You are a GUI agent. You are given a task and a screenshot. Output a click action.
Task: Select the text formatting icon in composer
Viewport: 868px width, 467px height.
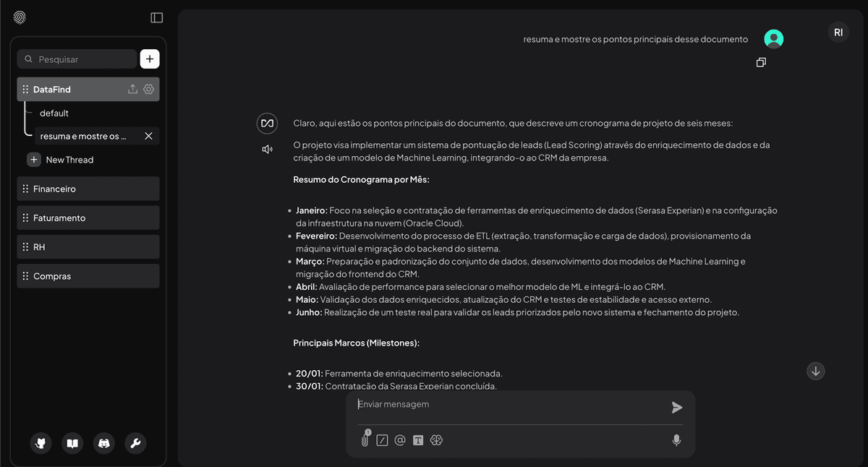(417, 440)
